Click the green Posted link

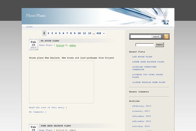(x=60, y=45)
